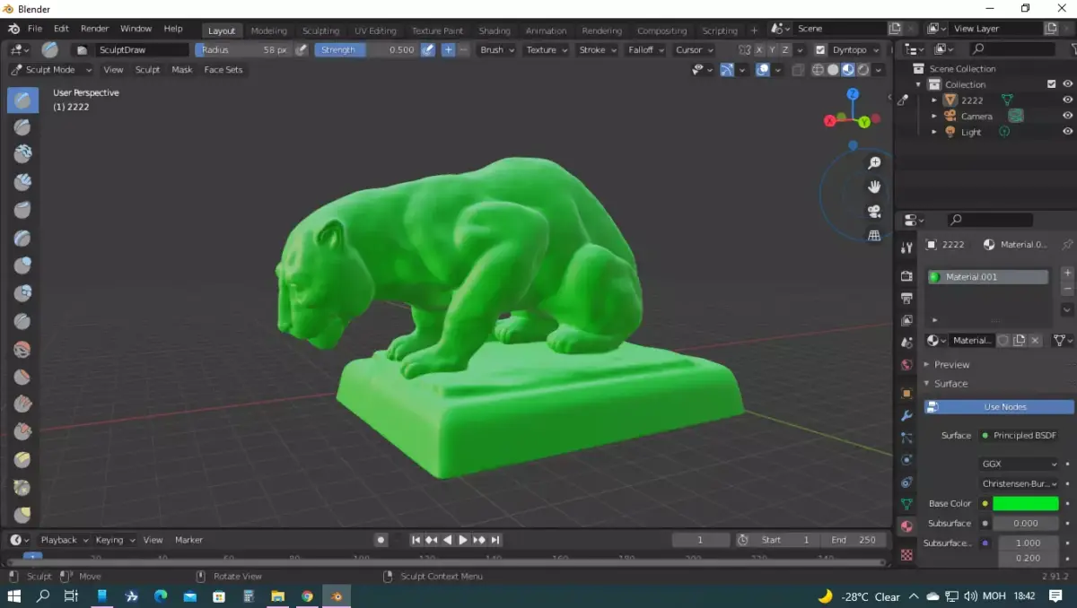This screenshot has width=1077, height=608.
Task: Enable pressure sensitivity for Radius
Action: [302, 50]
